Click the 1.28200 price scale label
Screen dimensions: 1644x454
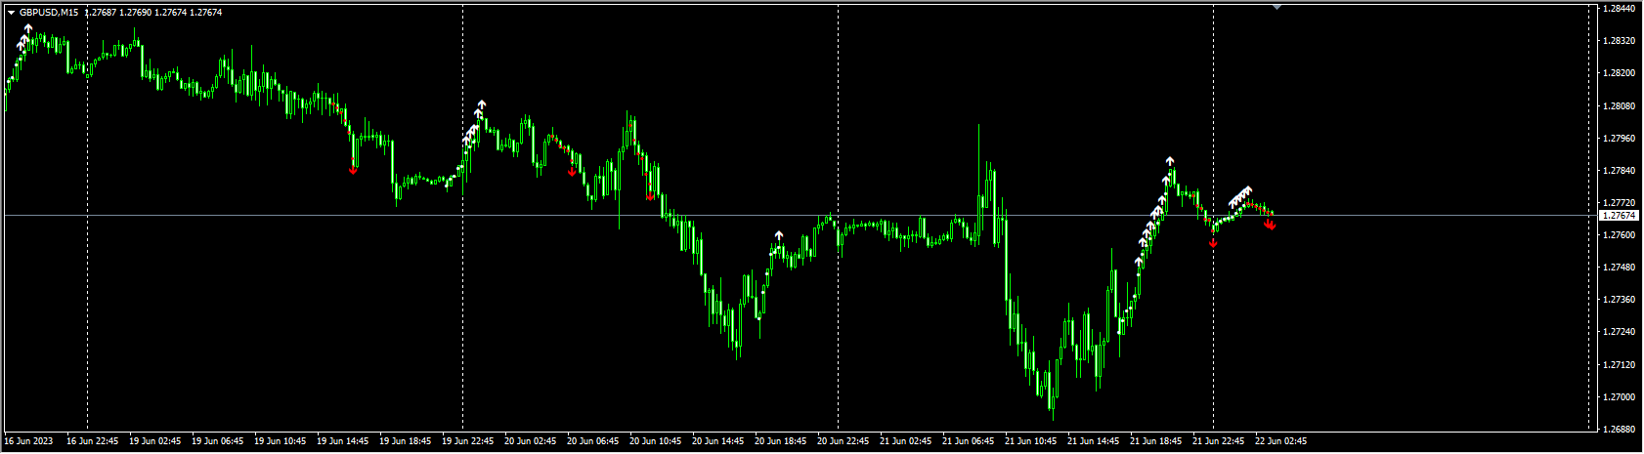point(1621,73)
